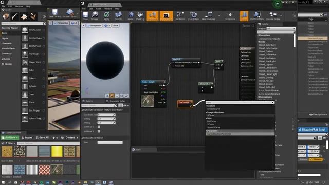
Task: Open the Perspective dropdown in material preview
Action: [x=94, y=25]
